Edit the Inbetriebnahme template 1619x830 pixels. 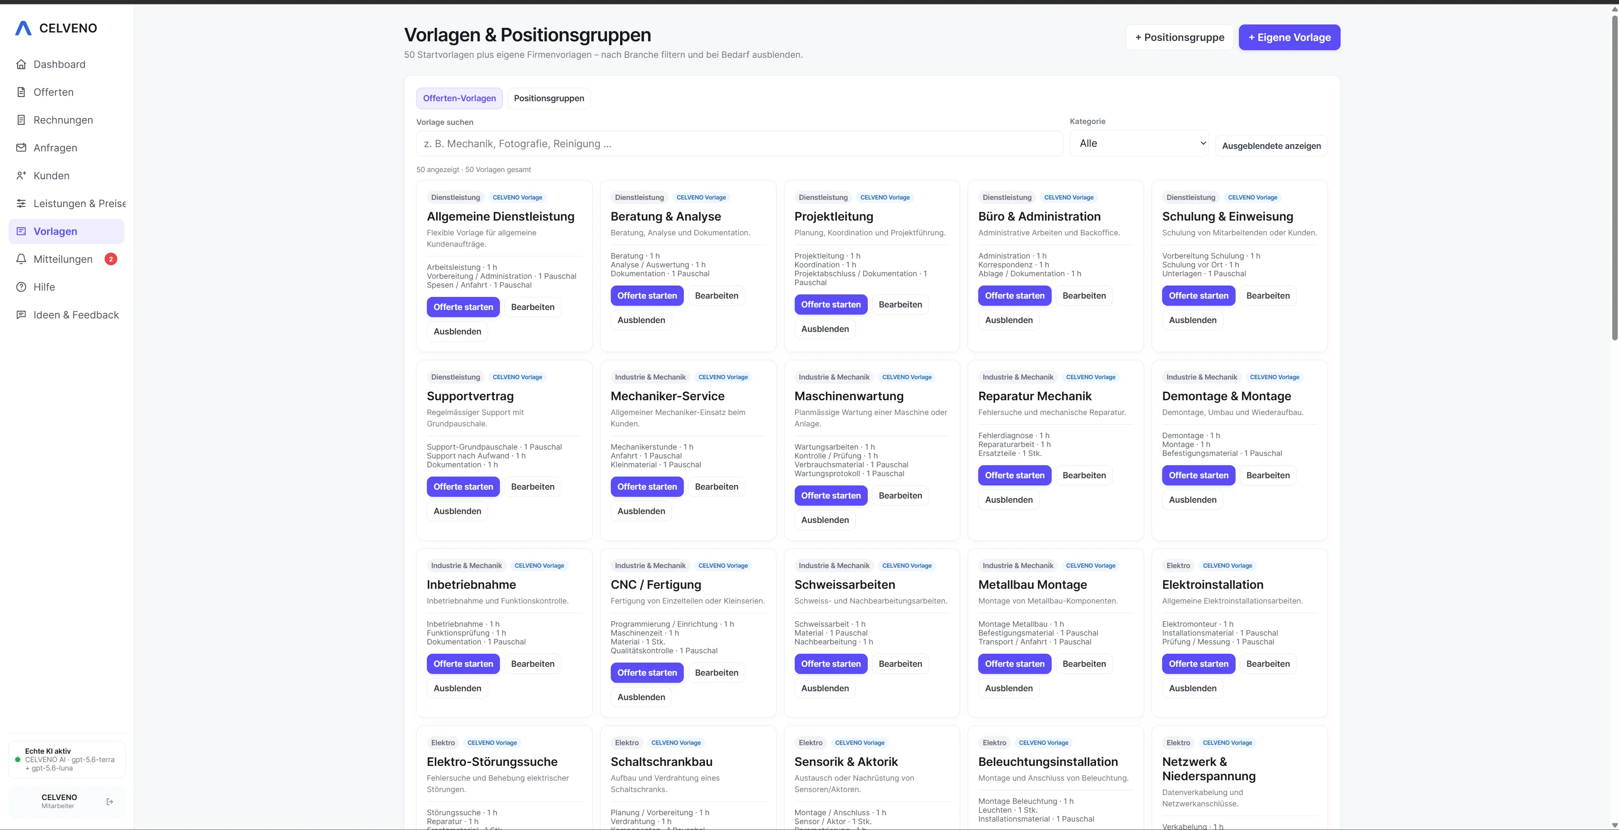coord(532,664)
